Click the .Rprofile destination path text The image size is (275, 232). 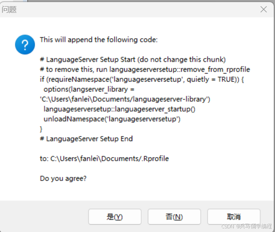click(x=104, y=159)
